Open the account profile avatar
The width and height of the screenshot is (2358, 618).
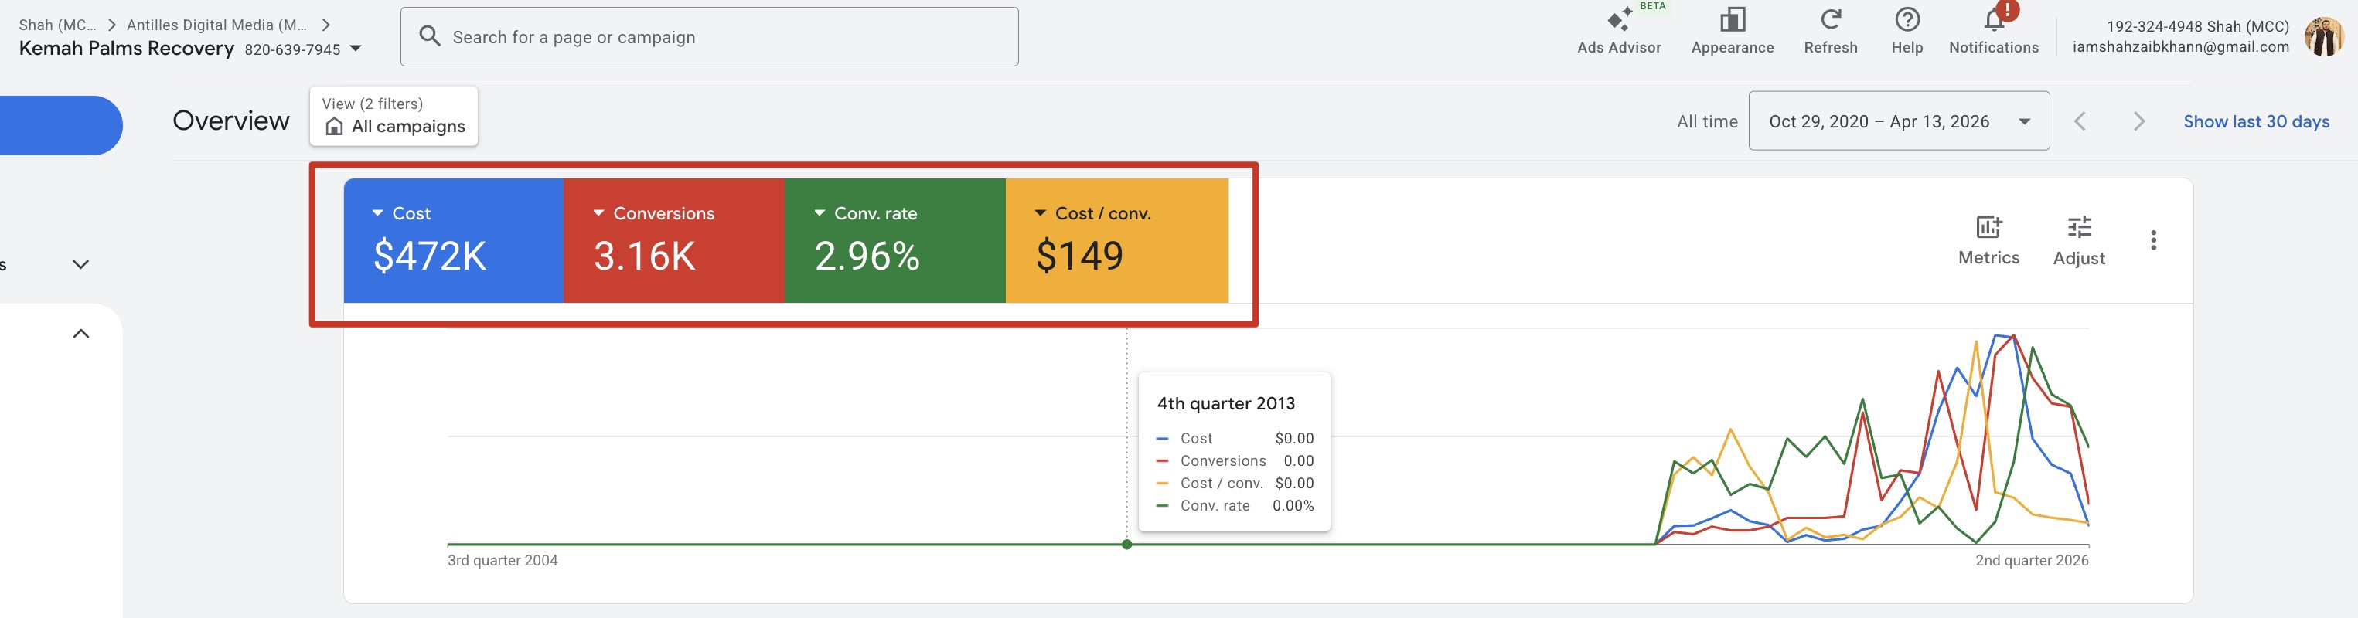click(2322, 36)
